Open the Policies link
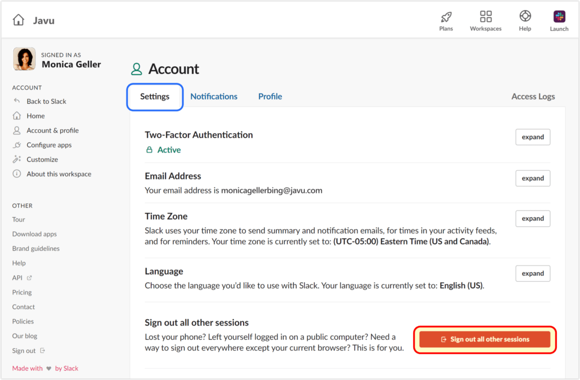Image resolution: width=580 pixels, height=380 pixels. click(23, 321)
